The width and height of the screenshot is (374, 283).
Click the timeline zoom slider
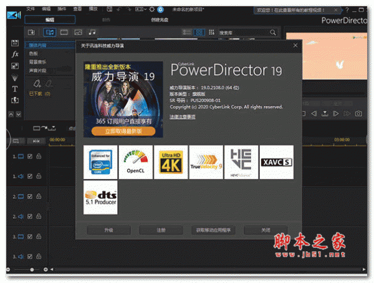32,269
